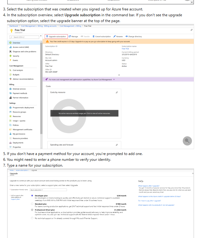The image size is (199, 238).
Task: Click the Upgrade subscription arrow icon
Action: pos(47,36)
